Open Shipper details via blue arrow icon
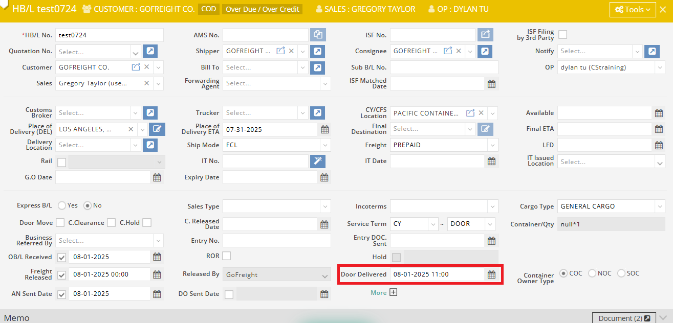The width and height of the screenshot is (673, 323). 318,51
